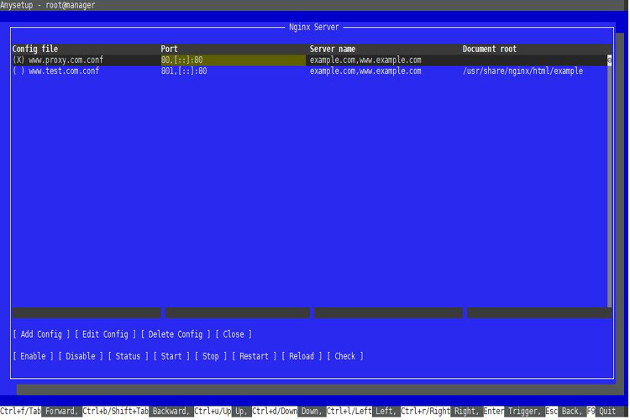Click the Ctrl+f/Tab Forward shortcut hint
The image size is (630, 420).
click(x=39, y=411)
